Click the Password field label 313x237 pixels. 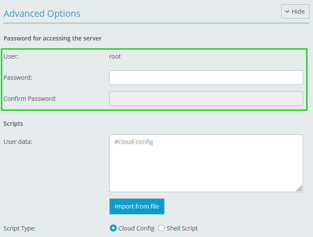18,78
